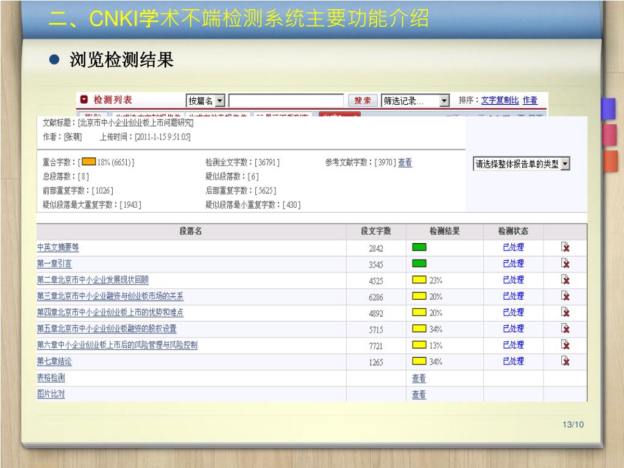
Task: Delete the 第六章 row
Action: (x=565, y=345)
